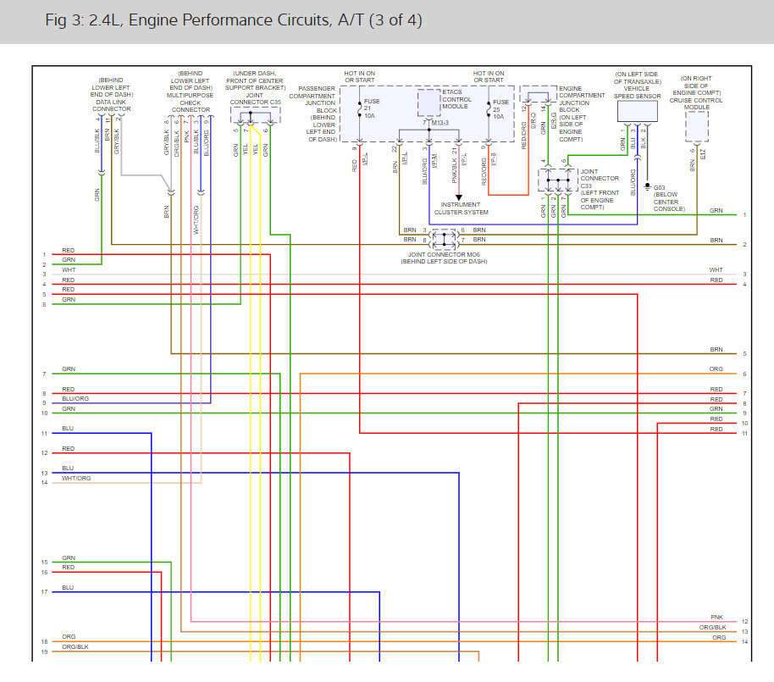Image resolution: width=774 pixels, height=682 pixels.
Task: Click the E17 connector reference
Action: [x=702, y=154]
